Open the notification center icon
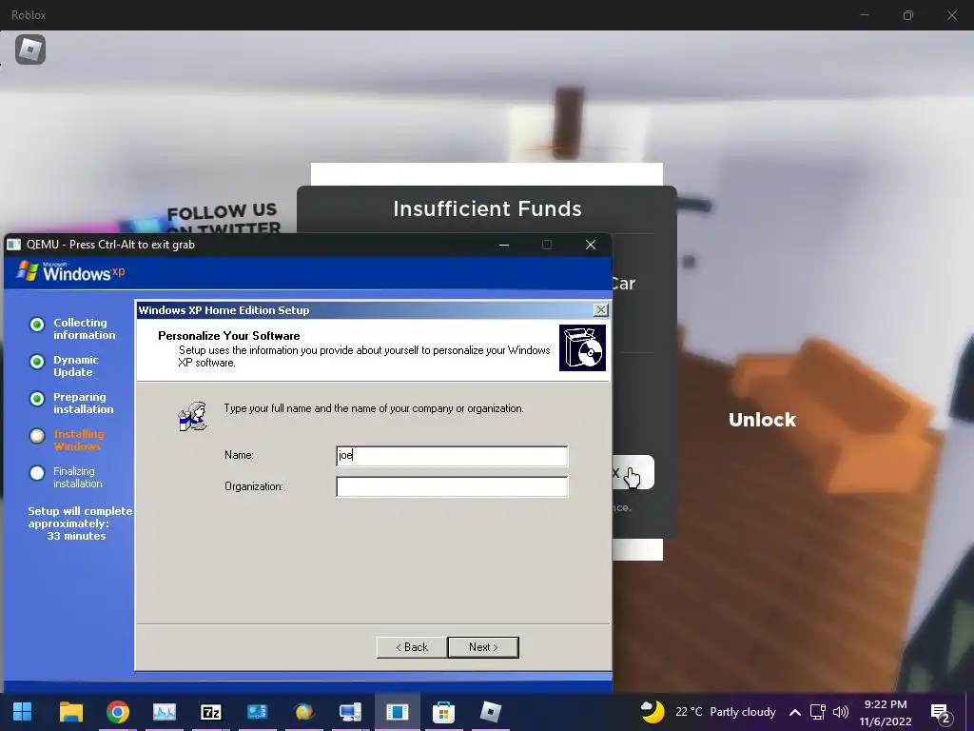Screen dimensions: 974x731 pos(941,714)
